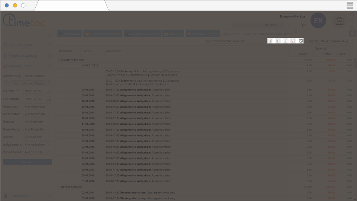Viewport: 357px width, 201px height.
Task: Select the Woche period toggle
Action: coord(28,84)
